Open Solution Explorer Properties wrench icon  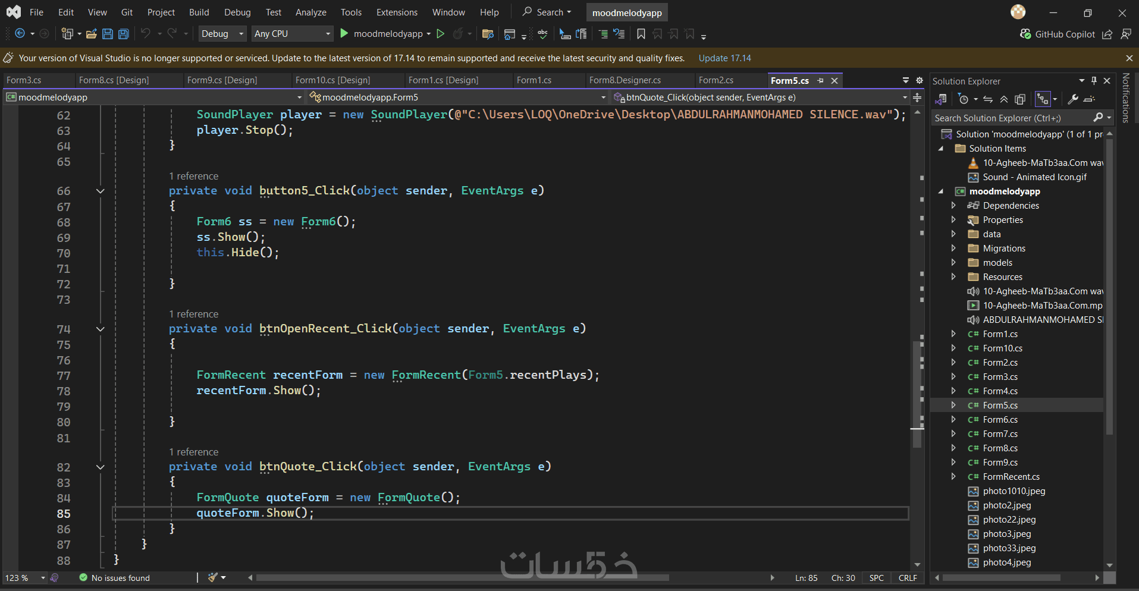(x=1073, y=99)
